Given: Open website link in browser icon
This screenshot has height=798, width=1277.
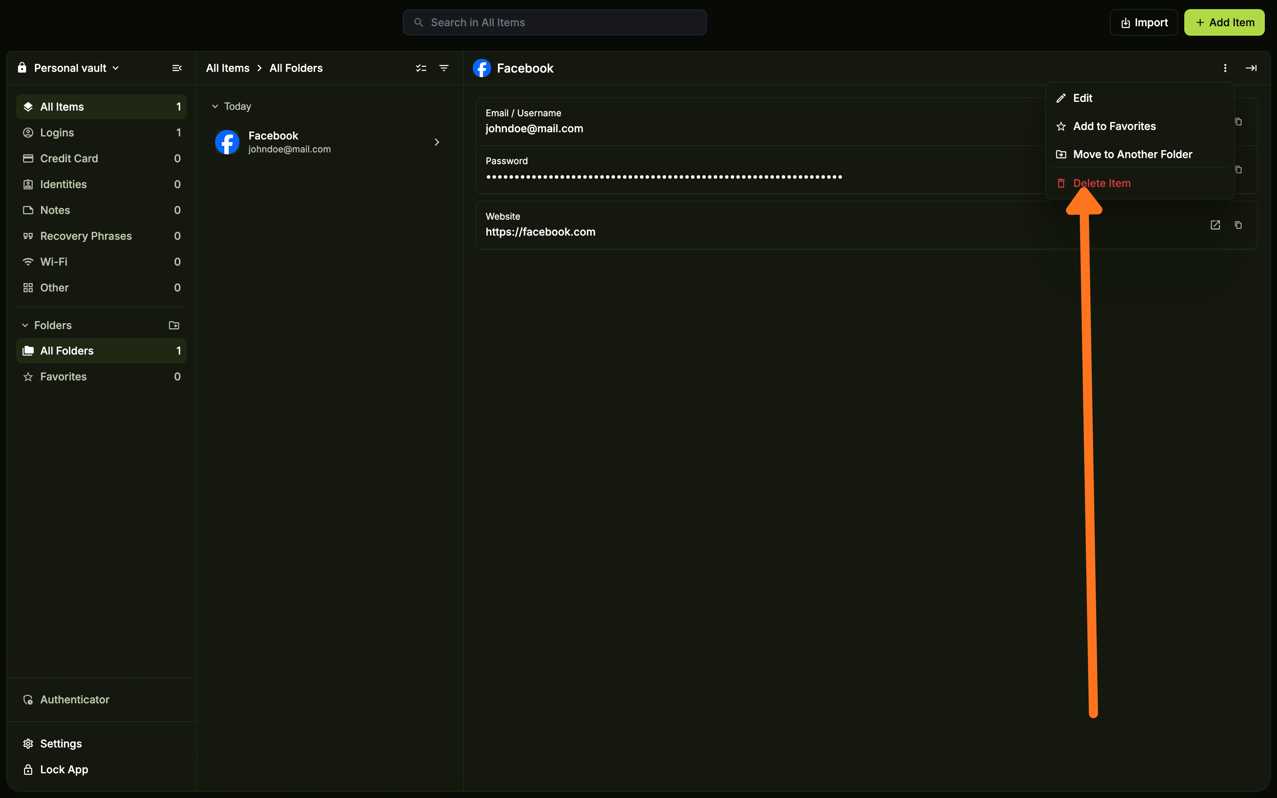Looking at the screenshot, I should [x=1215, y=225].
